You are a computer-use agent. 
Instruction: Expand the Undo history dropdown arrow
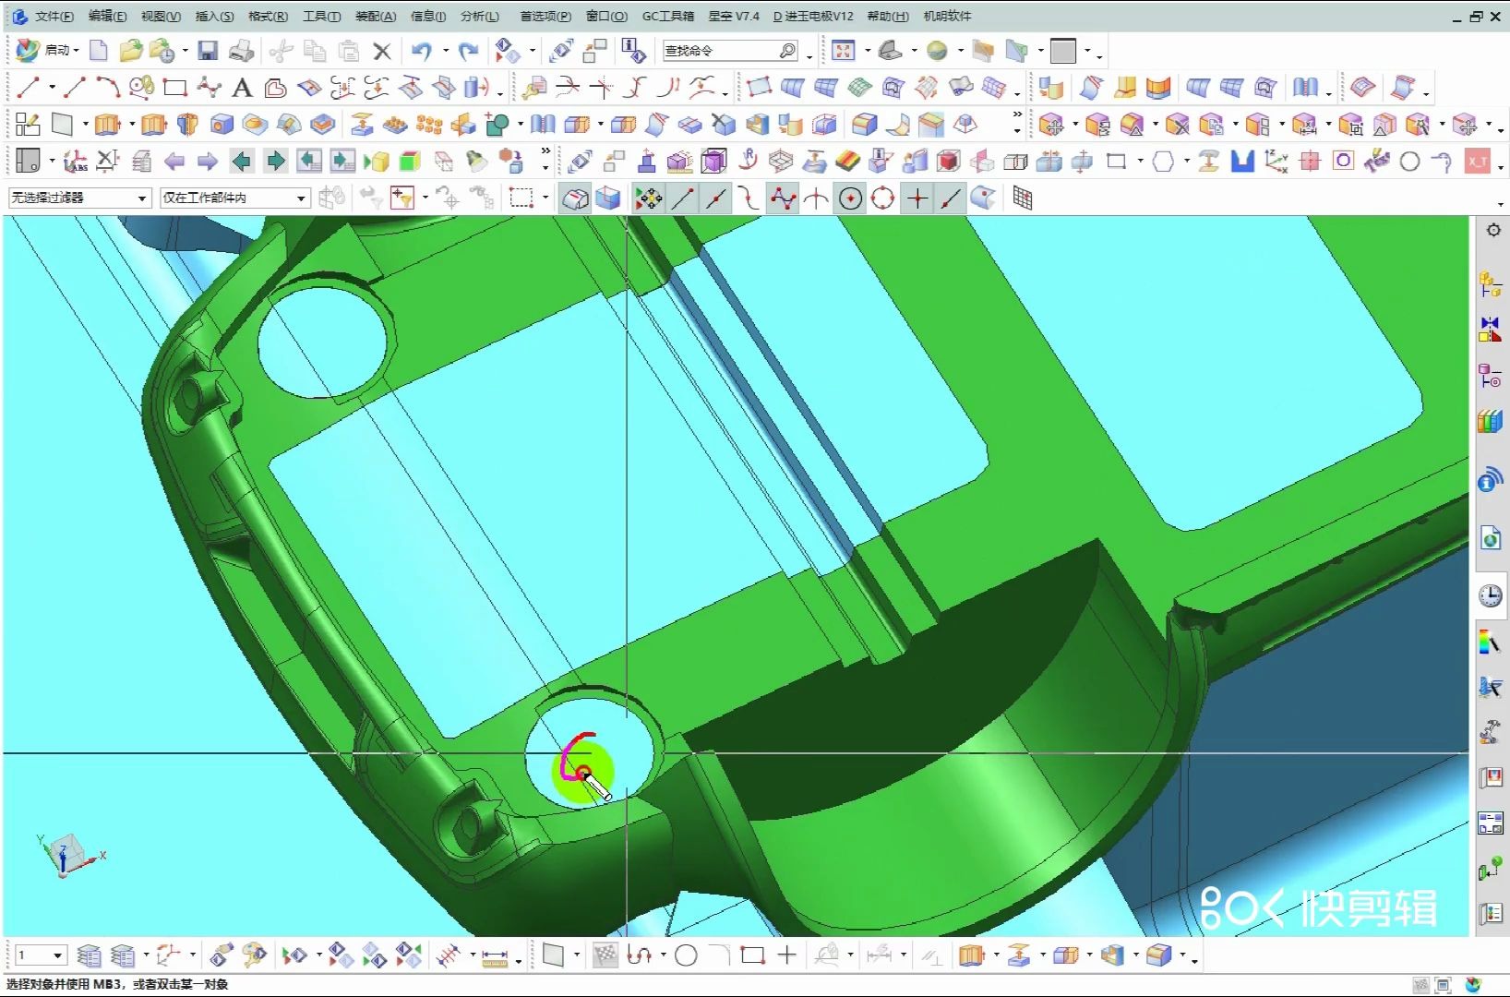446,51
